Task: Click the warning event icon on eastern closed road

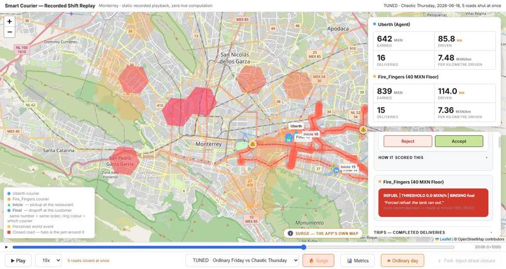Action: pyautogui.click(x=363, y=130)
